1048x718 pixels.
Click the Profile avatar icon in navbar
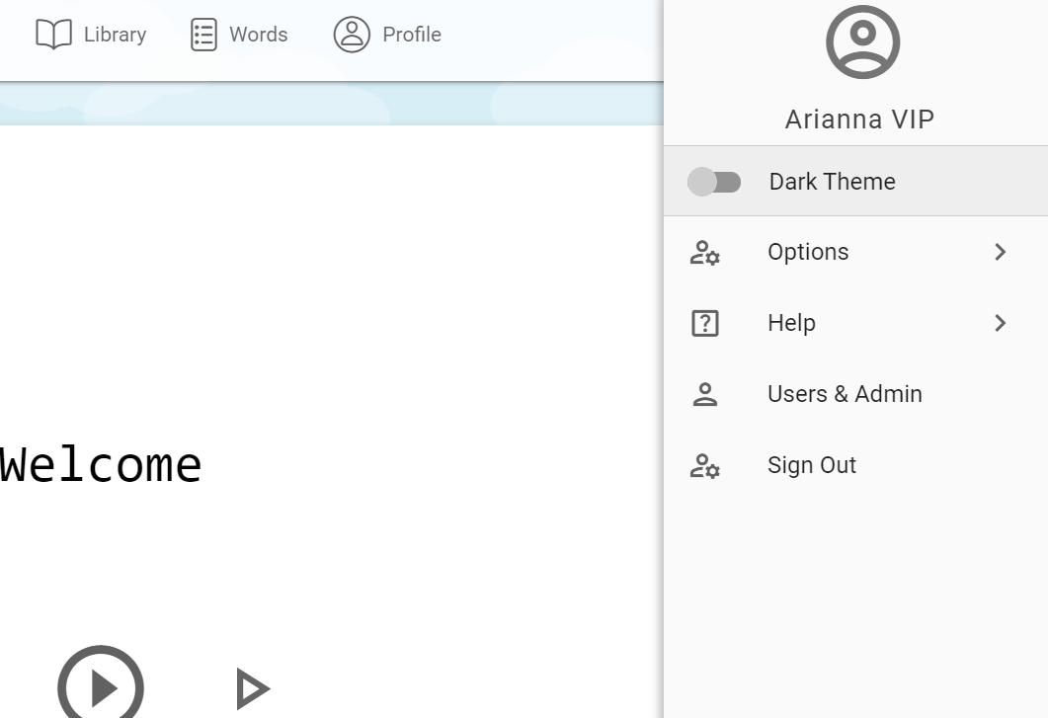[x=352, y=35]
